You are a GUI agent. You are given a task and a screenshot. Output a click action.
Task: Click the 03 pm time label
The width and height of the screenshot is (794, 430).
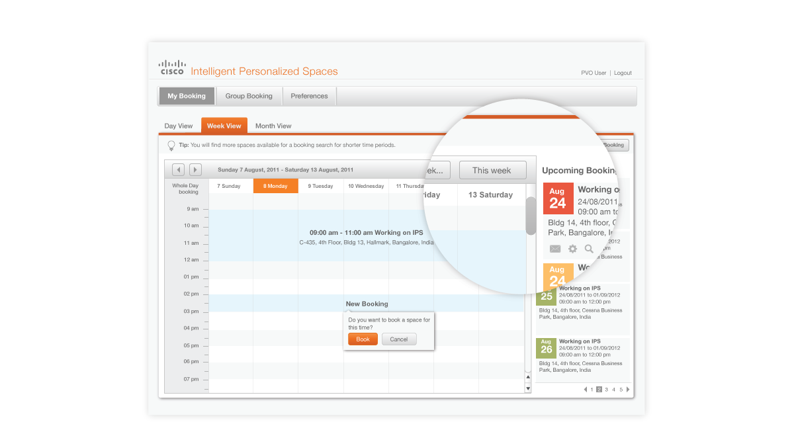(191, 311)
